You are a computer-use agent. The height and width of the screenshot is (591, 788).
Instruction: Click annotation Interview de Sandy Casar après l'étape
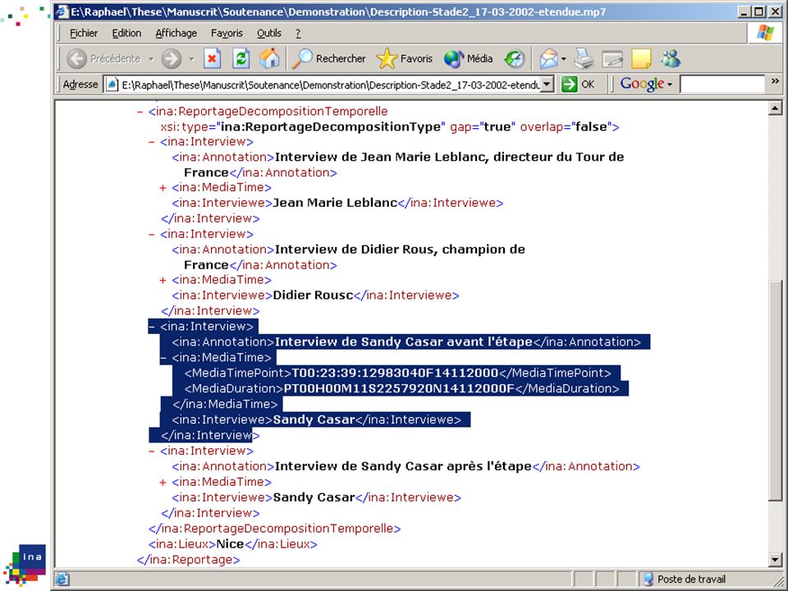[403, 466]
